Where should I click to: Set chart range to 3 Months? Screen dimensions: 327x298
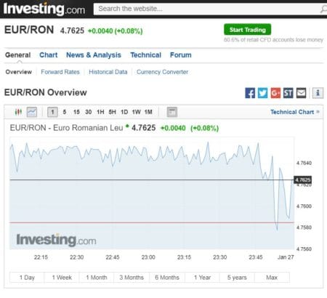click(132, 278)
